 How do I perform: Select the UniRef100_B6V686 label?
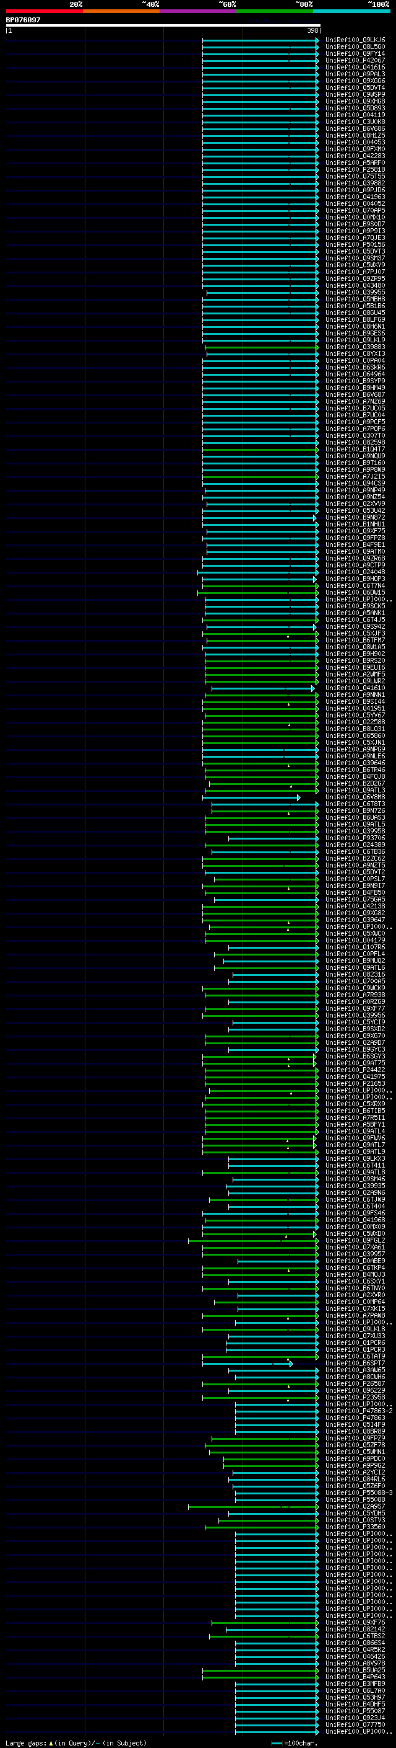click(x=355, y=128)
